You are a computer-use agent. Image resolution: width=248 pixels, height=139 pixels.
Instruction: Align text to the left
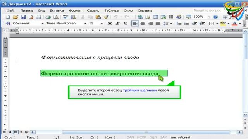pyautogui.click(x=135, y=24)
